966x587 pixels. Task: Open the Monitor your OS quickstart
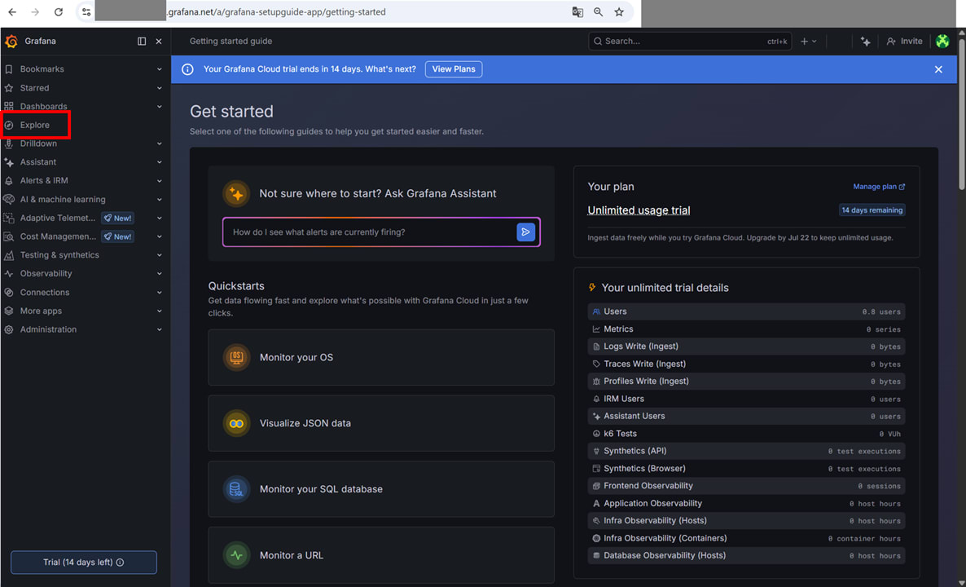coord(380,357)
